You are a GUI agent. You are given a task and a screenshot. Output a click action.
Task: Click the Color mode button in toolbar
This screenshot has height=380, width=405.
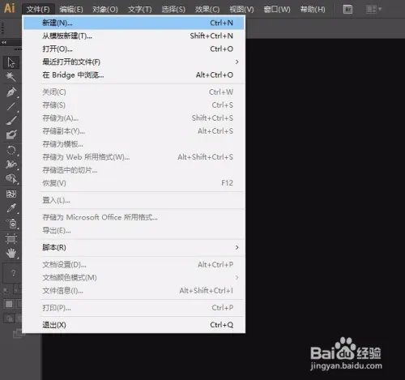coord(9,304)
